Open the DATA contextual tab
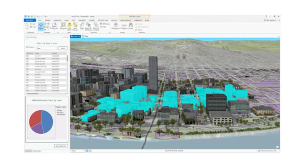This screenshot has width=307, height=162. [147, 20]
